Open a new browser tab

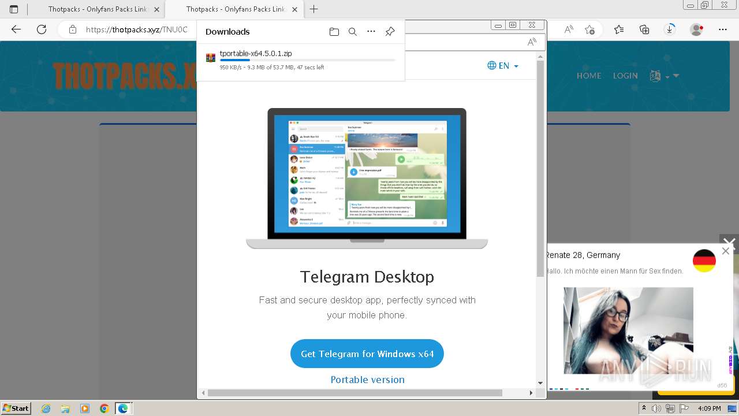[314, 9]
